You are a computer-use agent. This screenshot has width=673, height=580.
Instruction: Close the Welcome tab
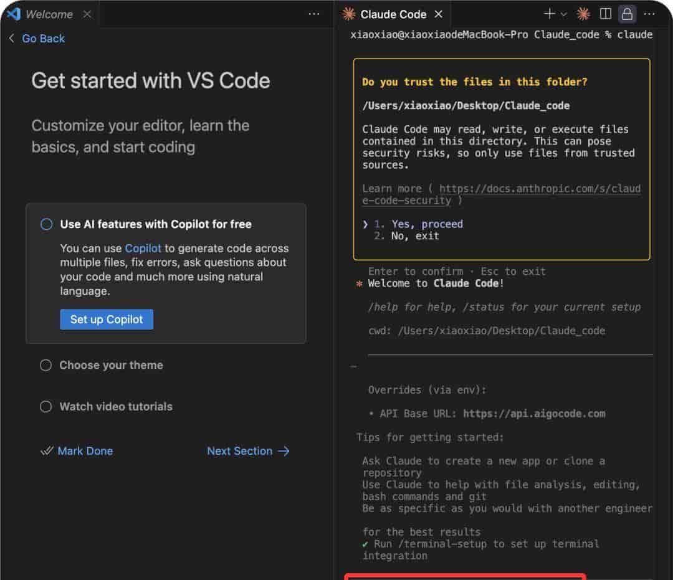87,14
